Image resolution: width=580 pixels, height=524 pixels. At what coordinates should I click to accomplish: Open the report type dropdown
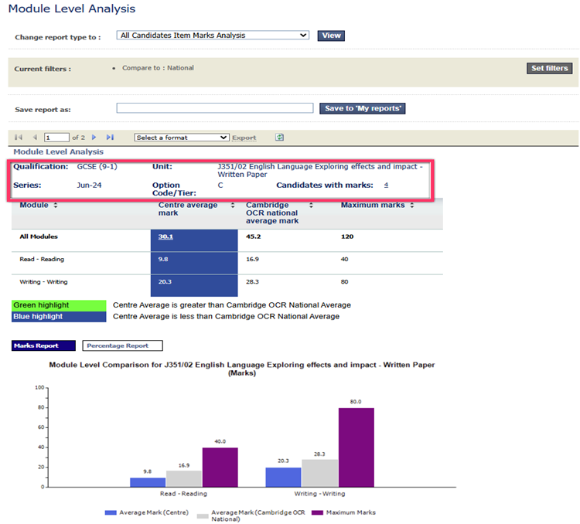213,36
